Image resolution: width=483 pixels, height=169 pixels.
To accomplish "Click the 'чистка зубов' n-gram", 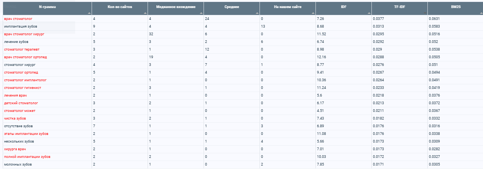I will 15,118.
